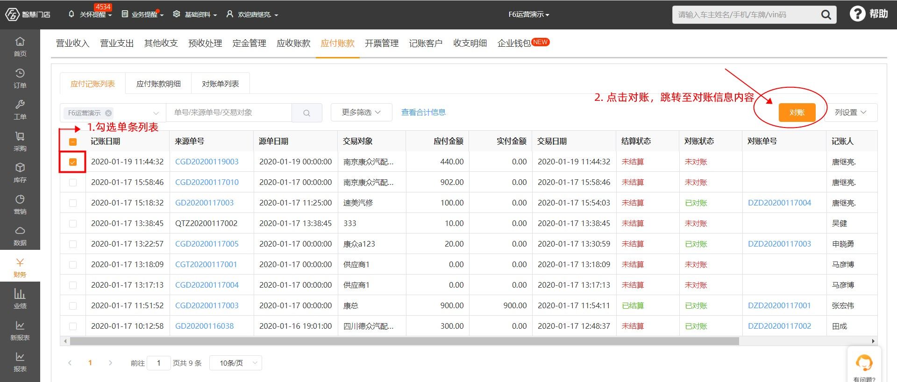Switch to 记账客户 tab
Screen dimensions: 897x382
coord(426,43)
